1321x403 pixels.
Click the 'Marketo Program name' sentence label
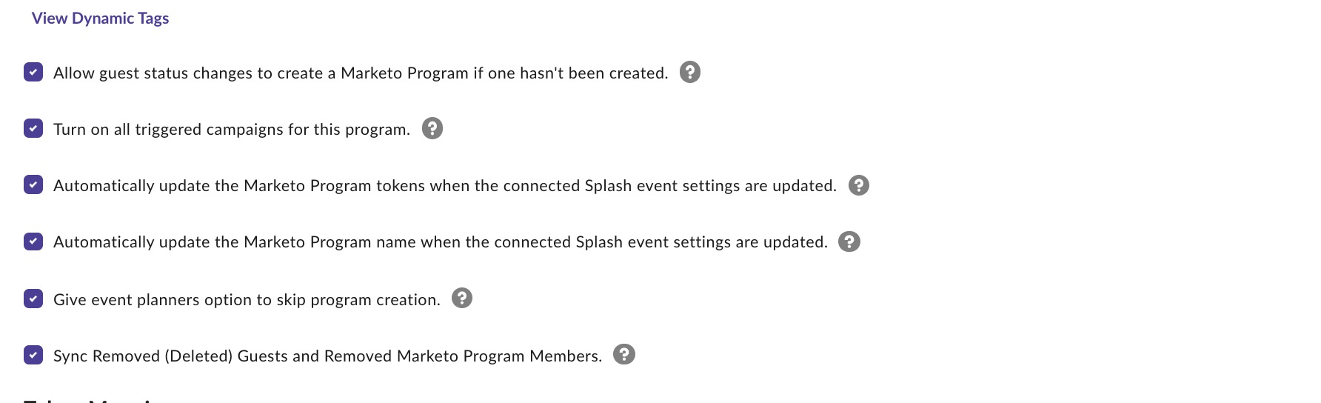pyautogui.click(x=441, y=242)
